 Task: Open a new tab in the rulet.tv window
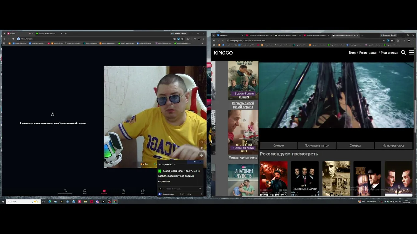(x=66, y=34)
